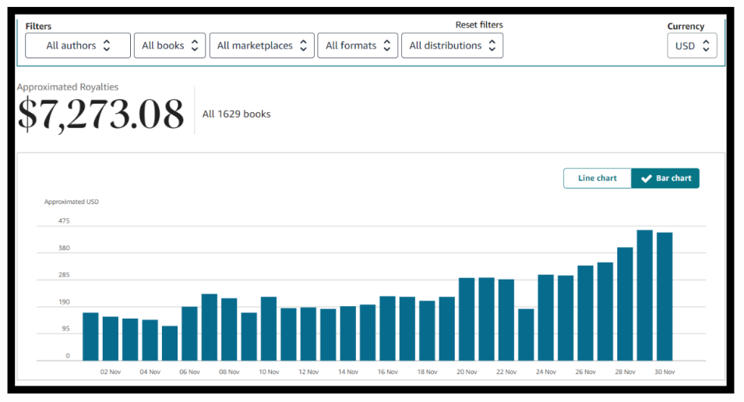Click the Currency heading
This screenshot has height=402, width=744.
(686, 26)
